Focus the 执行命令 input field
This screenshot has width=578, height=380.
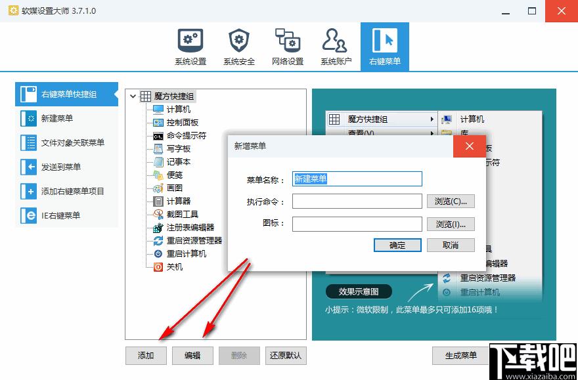pyautogui.click(x=357, y=201)
